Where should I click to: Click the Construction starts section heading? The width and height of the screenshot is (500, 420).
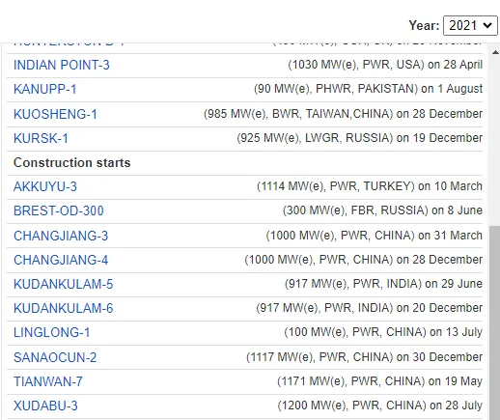tap(72, 162)
